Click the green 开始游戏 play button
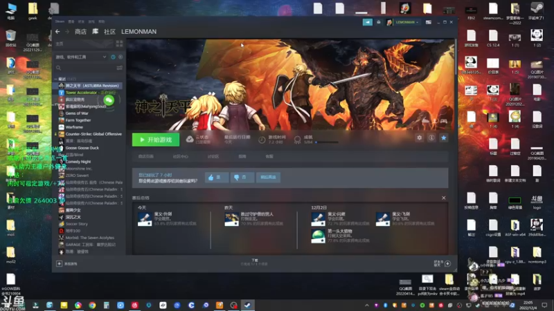554x311 pixels. click(x=156, y=140)
